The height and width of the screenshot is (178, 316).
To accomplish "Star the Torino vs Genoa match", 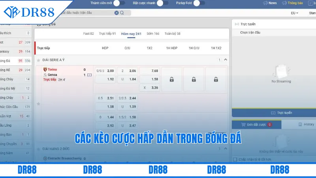I will point(38,104).
